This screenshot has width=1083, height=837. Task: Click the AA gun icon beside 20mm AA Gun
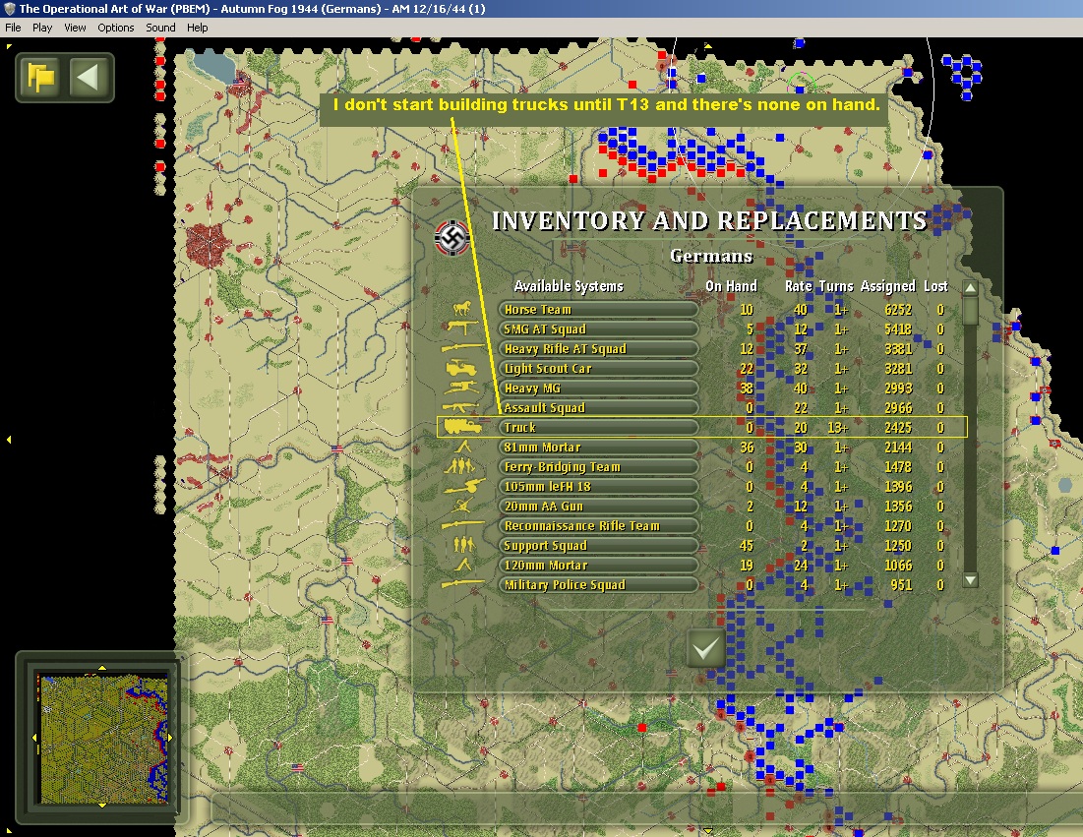(x=462, y=507)
